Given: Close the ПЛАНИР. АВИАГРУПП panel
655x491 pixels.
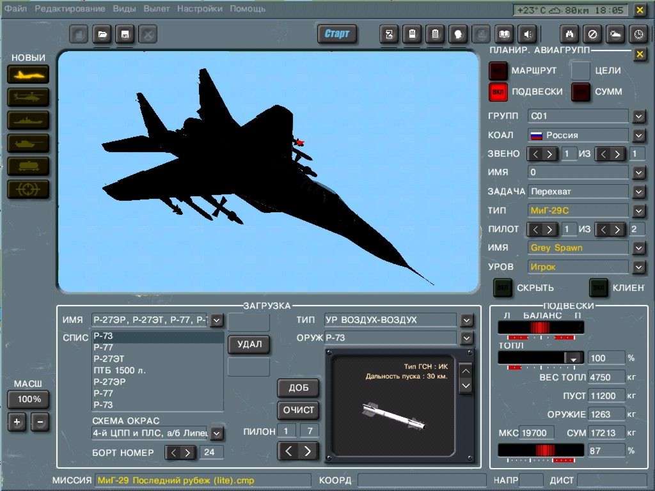Looking at the screenshot, I should point(639,54).
